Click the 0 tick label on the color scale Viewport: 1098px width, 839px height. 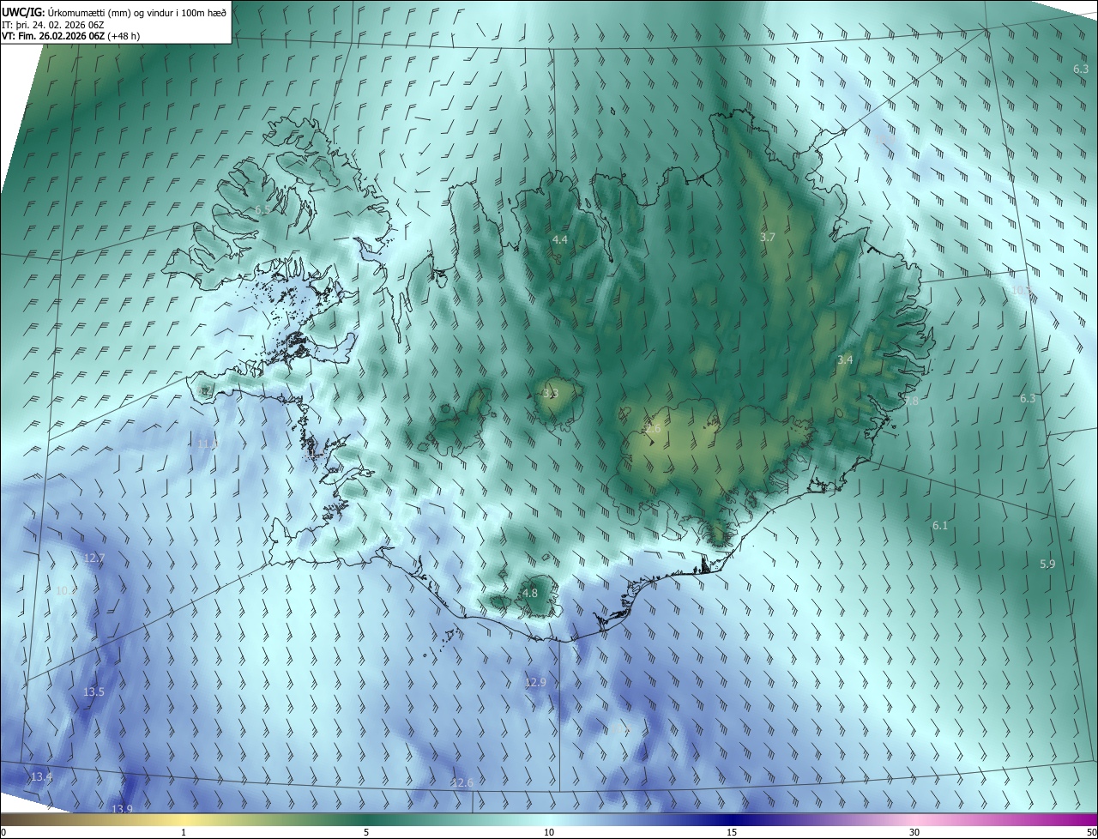point(3,832)
